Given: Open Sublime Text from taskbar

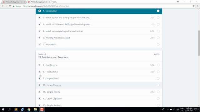Looking at the screenshot, I should pos(16,109).
